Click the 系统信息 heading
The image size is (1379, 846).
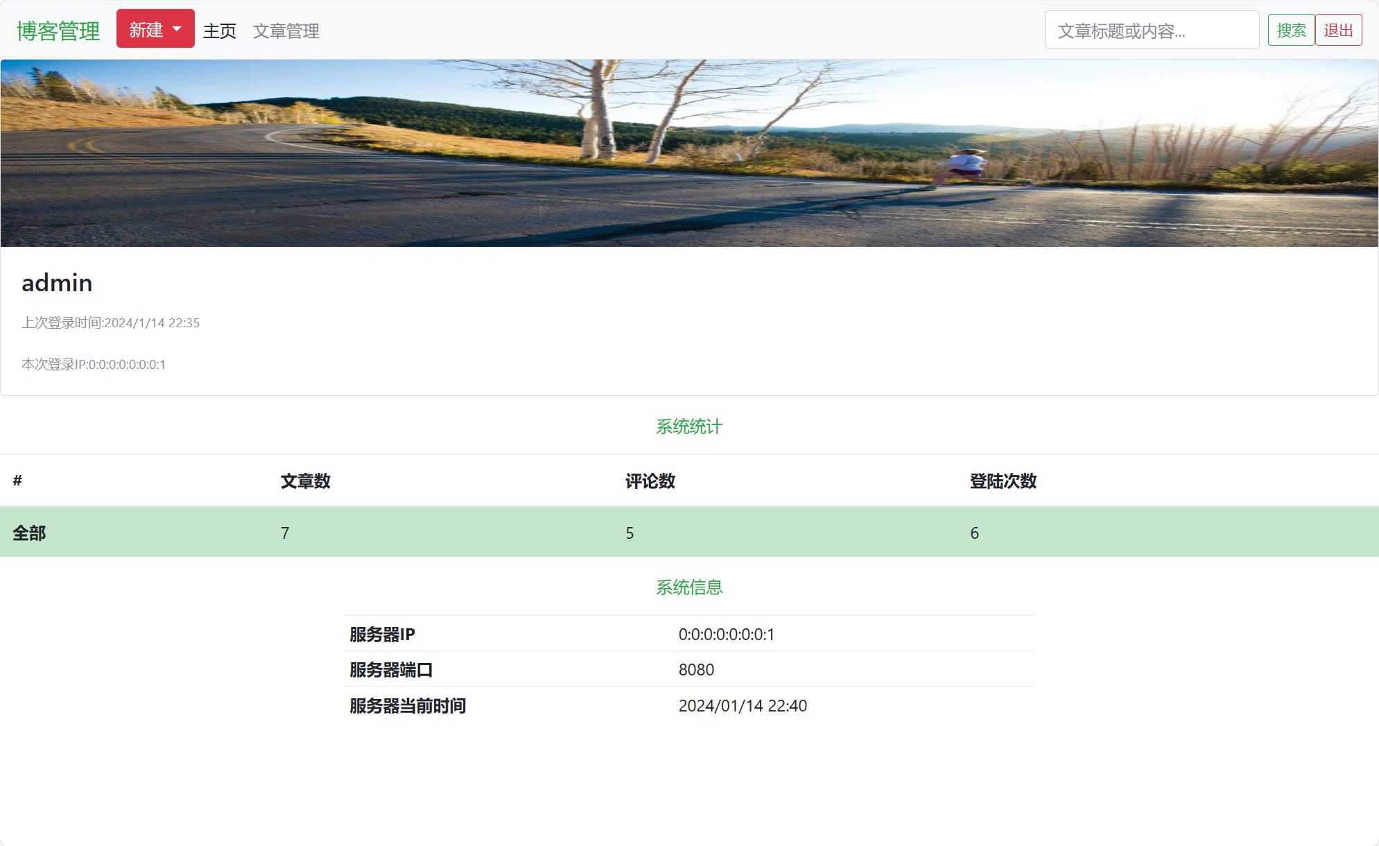coord(688,587)
